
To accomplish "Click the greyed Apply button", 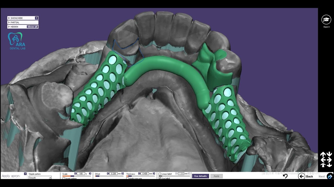I will coord(217,176).
